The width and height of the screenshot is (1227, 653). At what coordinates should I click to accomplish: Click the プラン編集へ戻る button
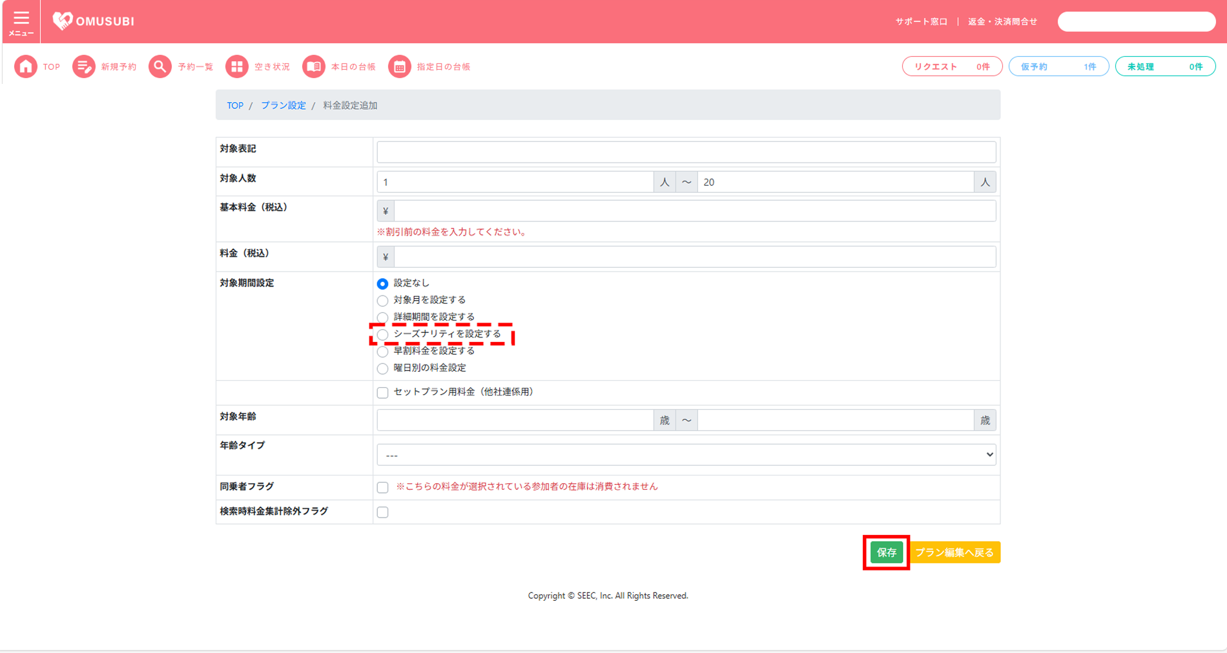tap(954, 552)
